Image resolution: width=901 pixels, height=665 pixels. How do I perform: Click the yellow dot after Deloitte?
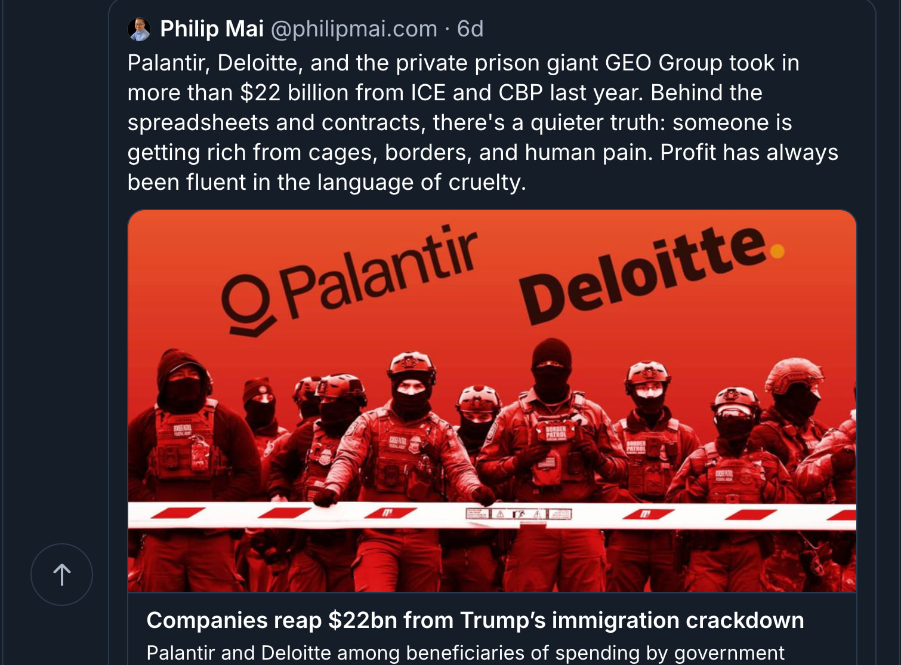tap(777, 251)
